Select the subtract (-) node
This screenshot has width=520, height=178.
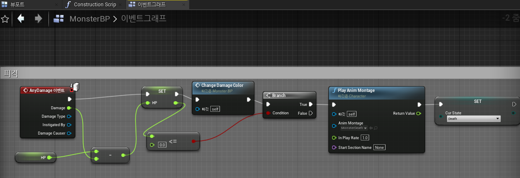pos(110,155)
